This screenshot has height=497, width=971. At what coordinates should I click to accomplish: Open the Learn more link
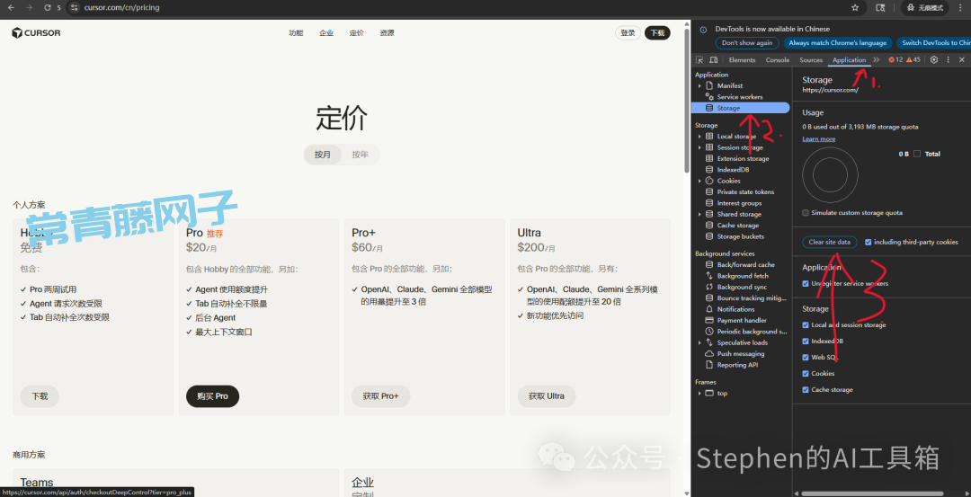coord(818,139)
